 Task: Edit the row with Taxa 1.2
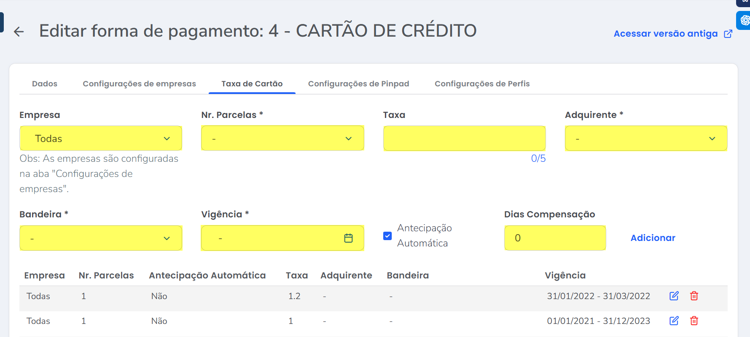click(674, 296)
